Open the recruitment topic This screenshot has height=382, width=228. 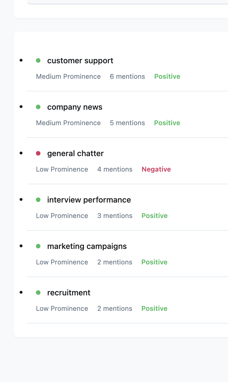(69, 293)
